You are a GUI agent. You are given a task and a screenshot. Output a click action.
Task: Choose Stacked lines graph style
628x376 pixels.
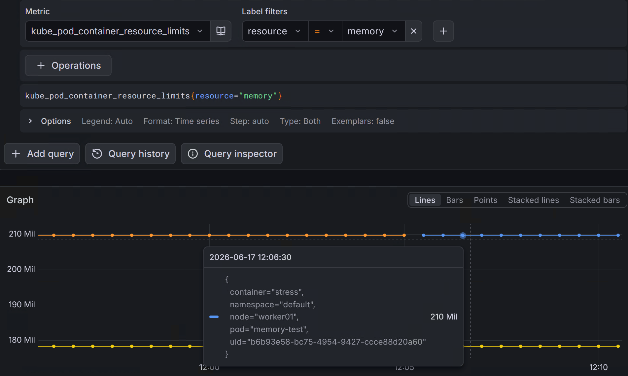[533, 200]
